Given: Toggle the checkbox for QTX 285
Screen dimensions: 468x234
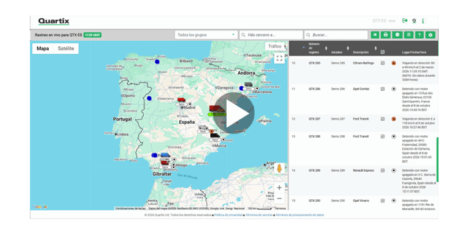Looking at the screenshot, I should point(383,63).
